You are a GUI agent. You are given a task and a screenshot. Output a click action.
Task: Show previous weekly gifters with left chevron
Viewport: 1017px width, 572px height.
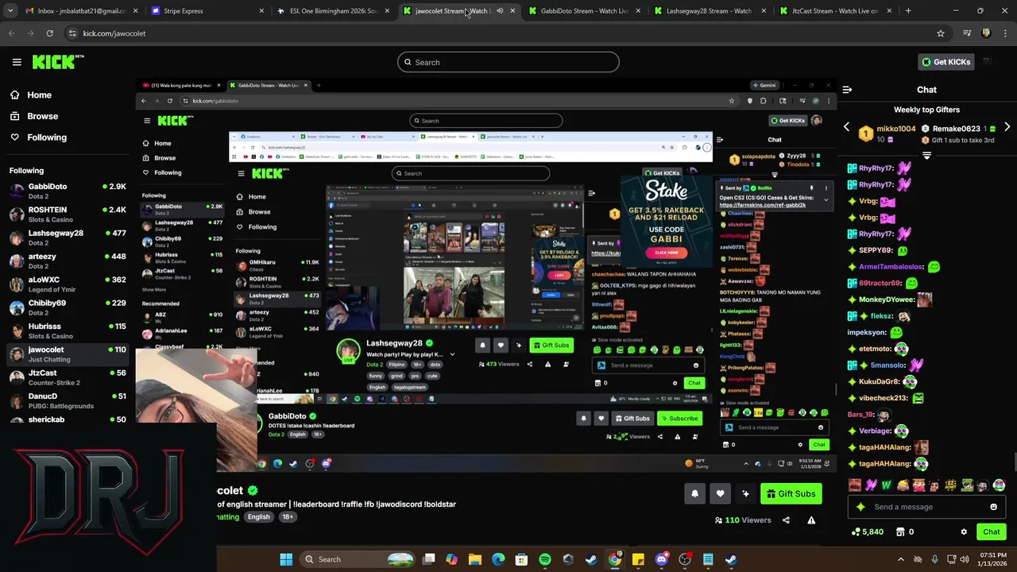[846, 127]
